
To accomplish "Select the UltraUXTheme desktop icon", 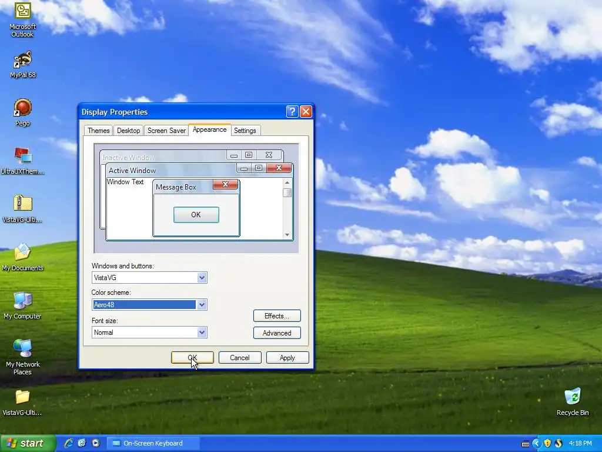I will (22, 161).
